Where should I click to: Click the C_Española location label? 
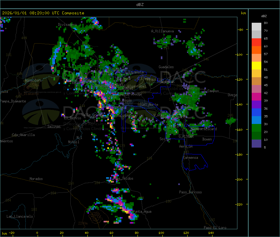point(134,72)
